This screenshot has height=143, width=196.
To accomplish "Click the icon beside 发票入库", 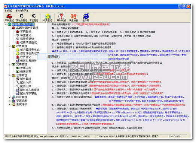I will (18, 68).
